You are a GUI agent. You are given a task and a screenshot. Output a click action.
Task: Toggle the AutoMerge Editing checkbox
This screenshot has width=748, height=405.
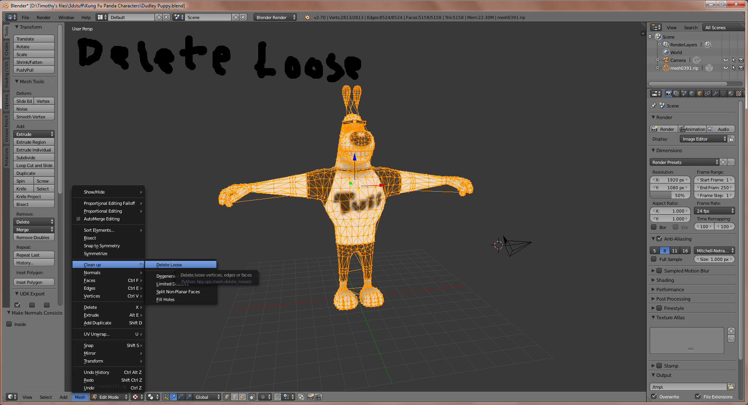pos(78,219)
